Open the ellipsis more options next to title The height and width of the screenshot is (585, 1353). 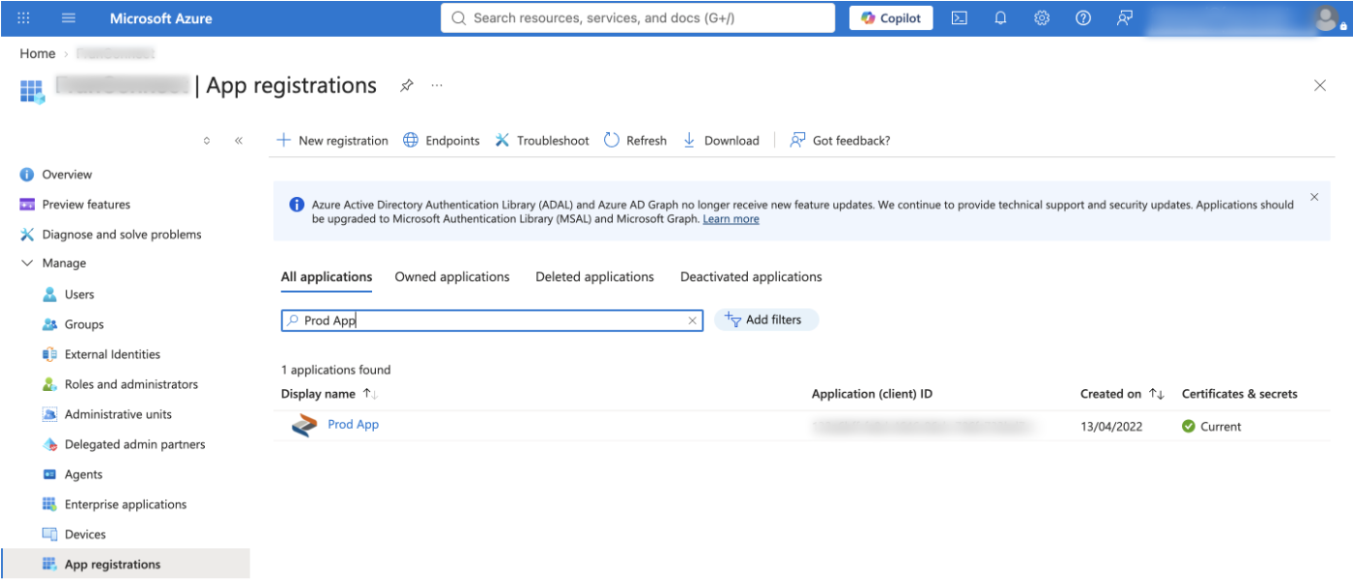pos(437,86)
